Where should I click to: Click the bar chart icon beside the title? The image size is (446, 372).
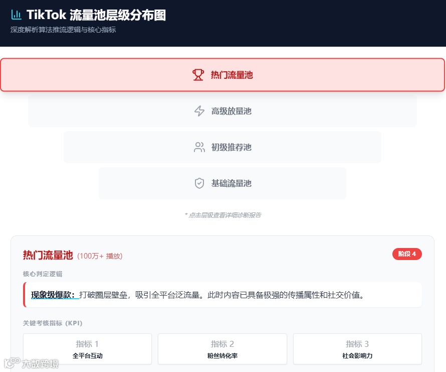click(16, 15)
